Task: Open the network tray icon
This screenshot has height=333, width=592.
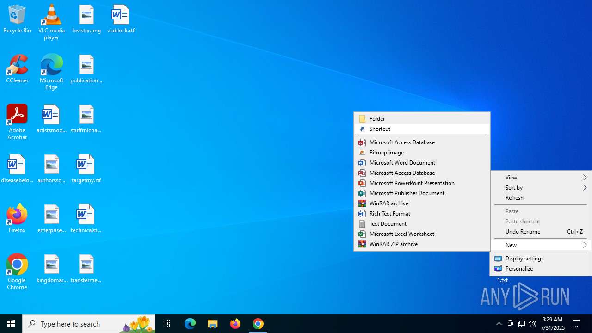Action: tap(521, 324)
